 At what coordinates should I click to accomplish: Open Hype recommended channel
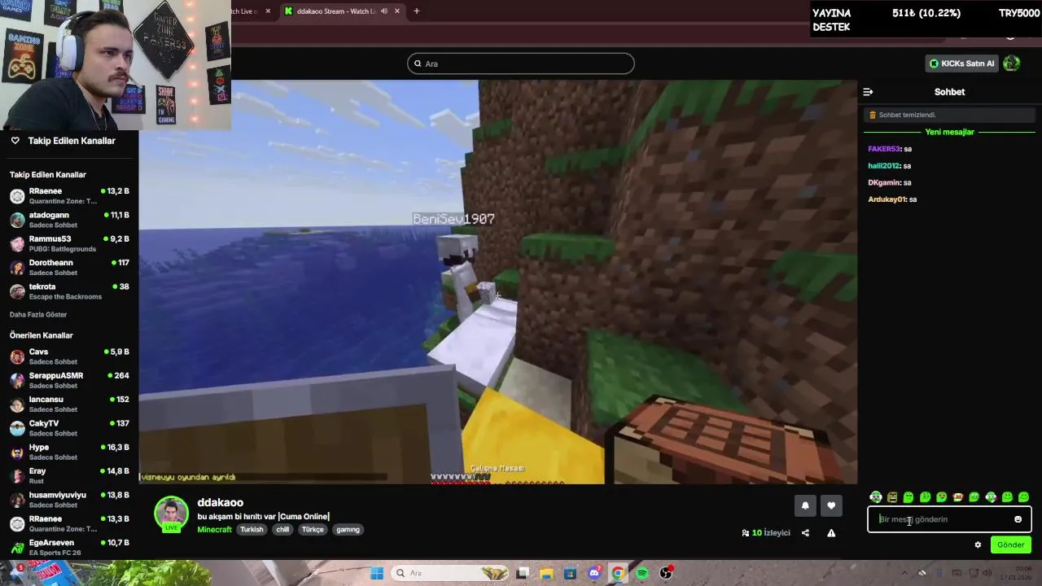[69, 452]
